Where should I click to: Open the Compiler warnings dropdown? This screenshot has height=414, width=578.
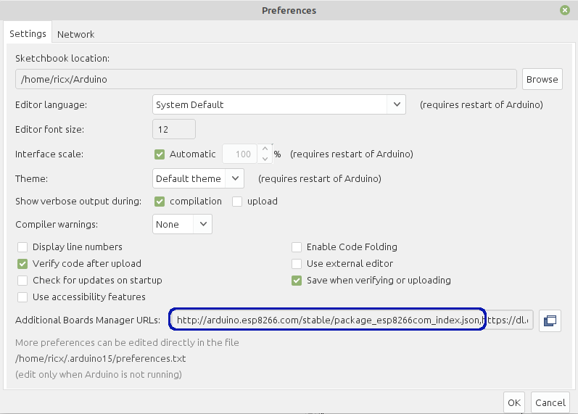pos(182,224)
